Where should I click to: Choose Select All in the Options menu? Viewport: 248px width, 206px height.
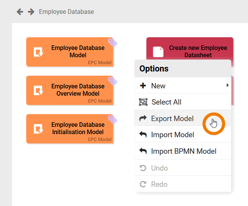pos(166,102)
